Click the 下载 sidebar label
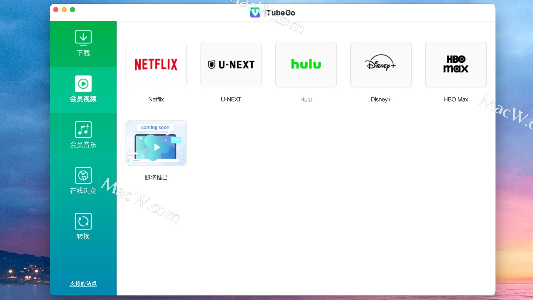The width and height of the screenshot is (533, 300). click(83, 53)
